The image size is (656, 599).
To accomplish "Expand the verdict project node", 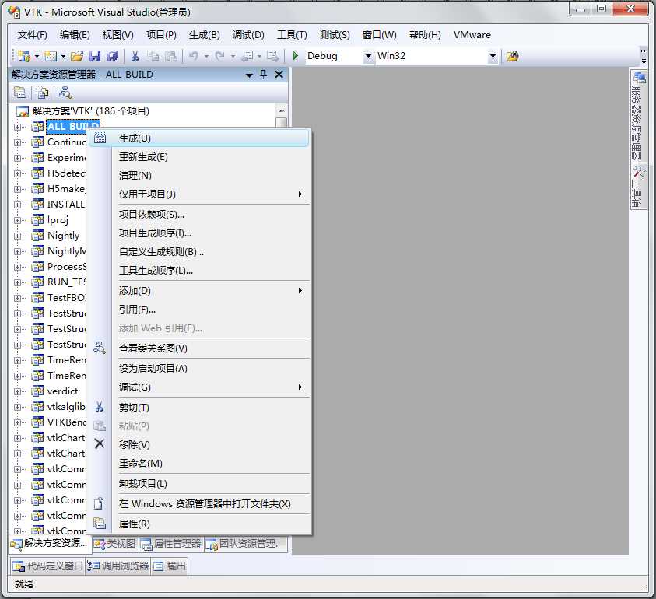I will pyautogui.click(x=17, y=391).
